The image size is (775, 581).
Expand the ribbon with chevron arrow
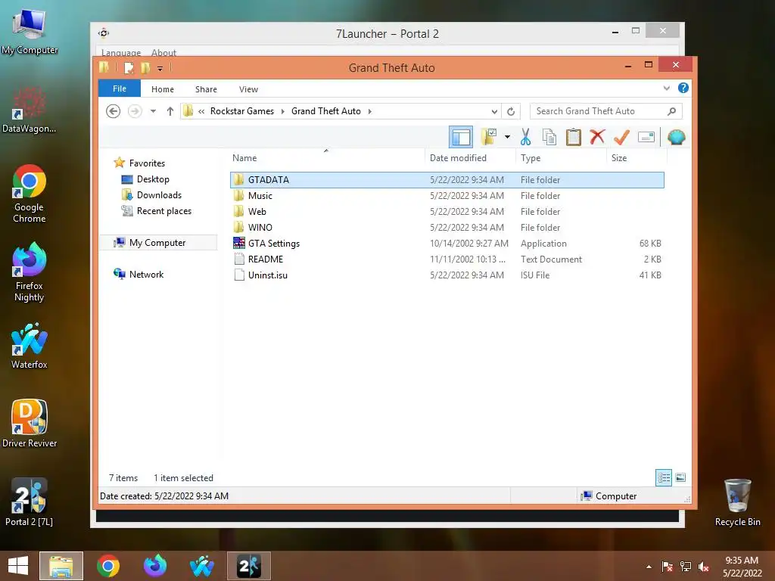tap(666, 89)
